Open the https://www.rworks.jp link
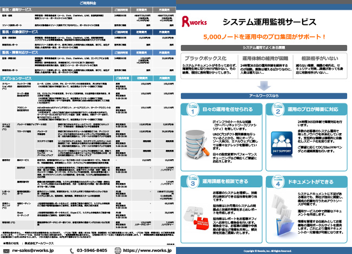The width and height of the screenshot is (352, 254). point(147,251)
